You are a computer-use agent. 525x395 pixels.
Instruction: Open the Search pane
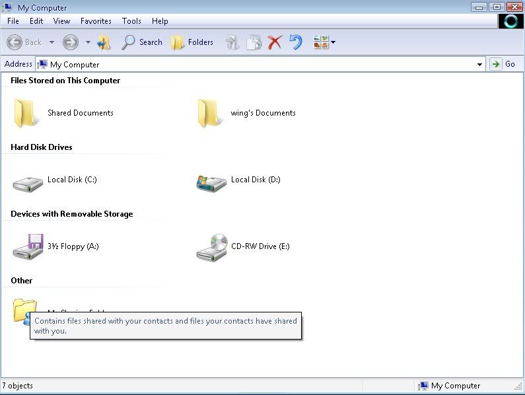[142, 42]
